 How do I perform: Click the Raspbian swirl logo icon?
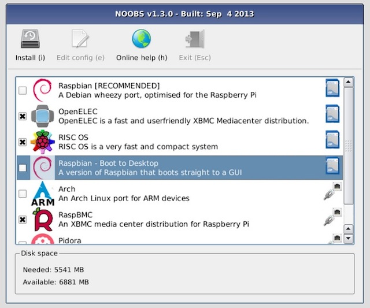point(42,90)
